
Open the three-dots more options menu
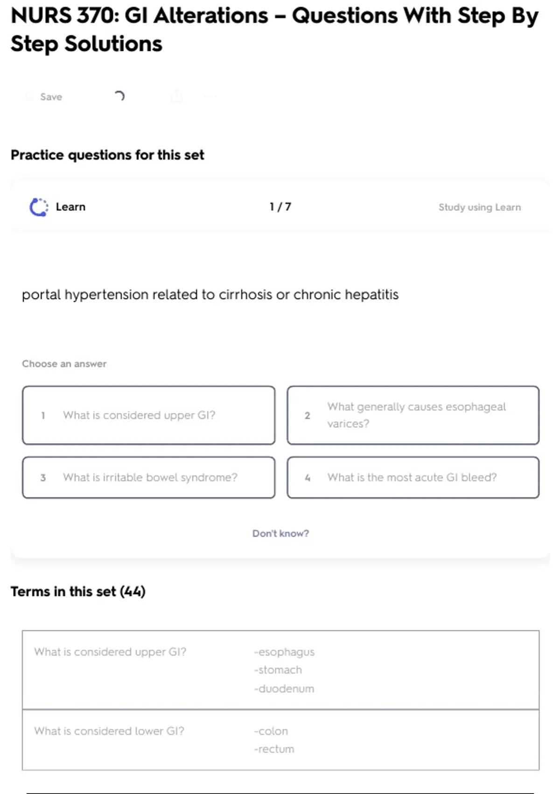(x=210, y=97)
